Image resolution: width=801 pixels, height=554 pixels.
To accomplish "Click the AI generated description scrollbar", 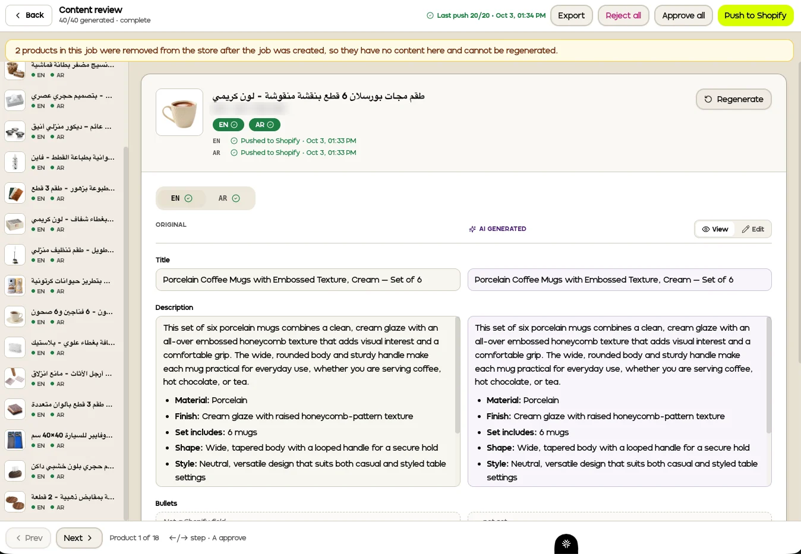I will click(769, 375).
